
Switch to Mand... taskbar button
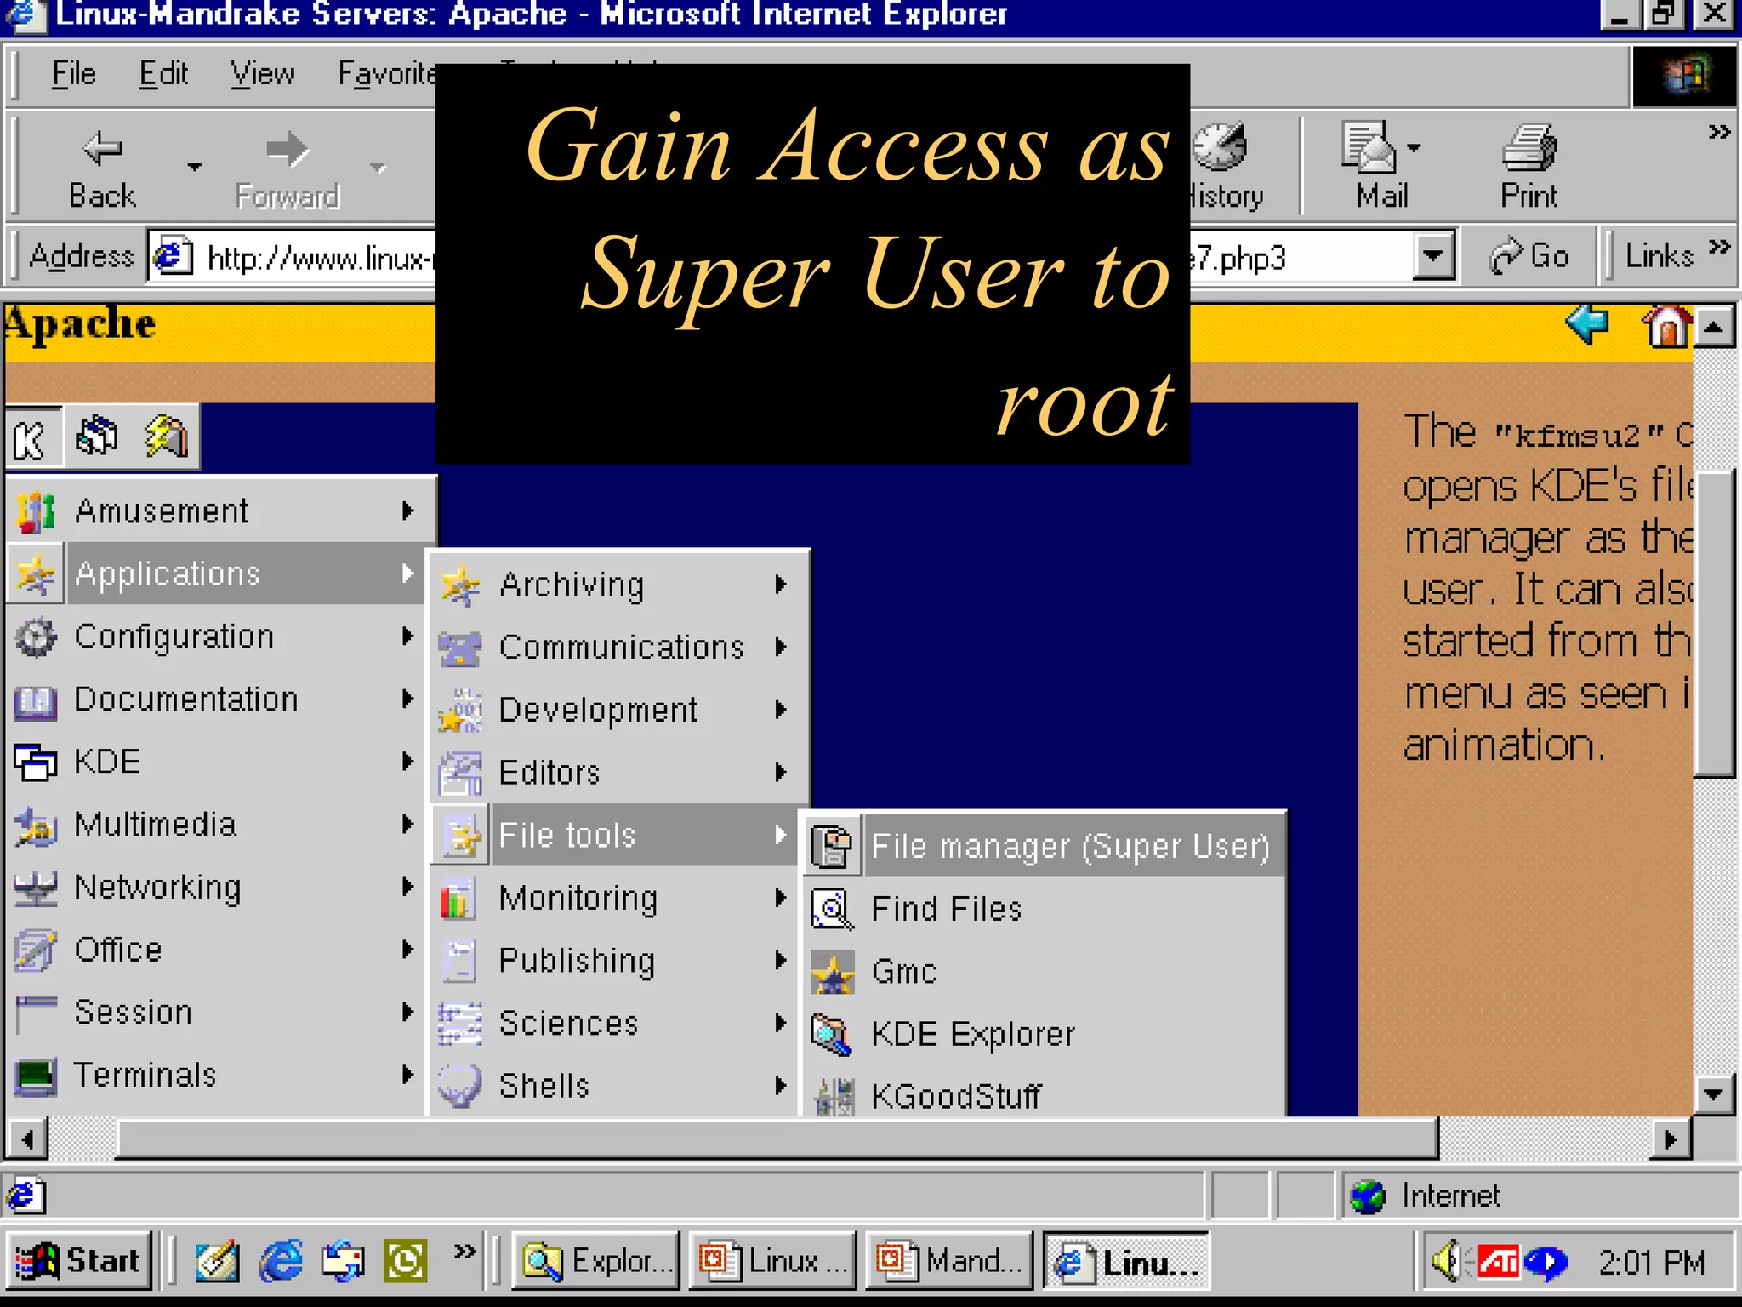coord(950,1261)
